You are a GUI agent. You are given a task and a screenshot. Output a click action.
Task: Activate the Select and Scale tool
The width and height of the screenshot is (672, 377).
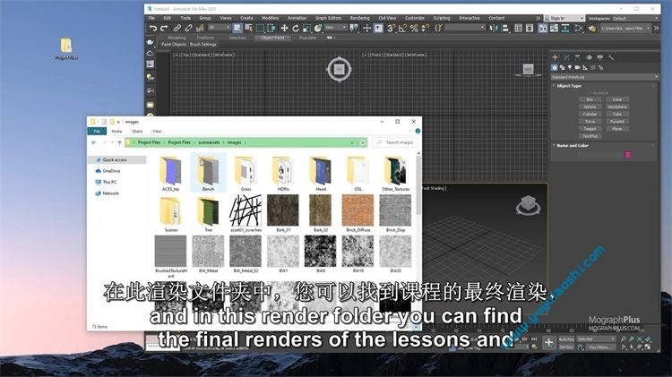point(306,29)
